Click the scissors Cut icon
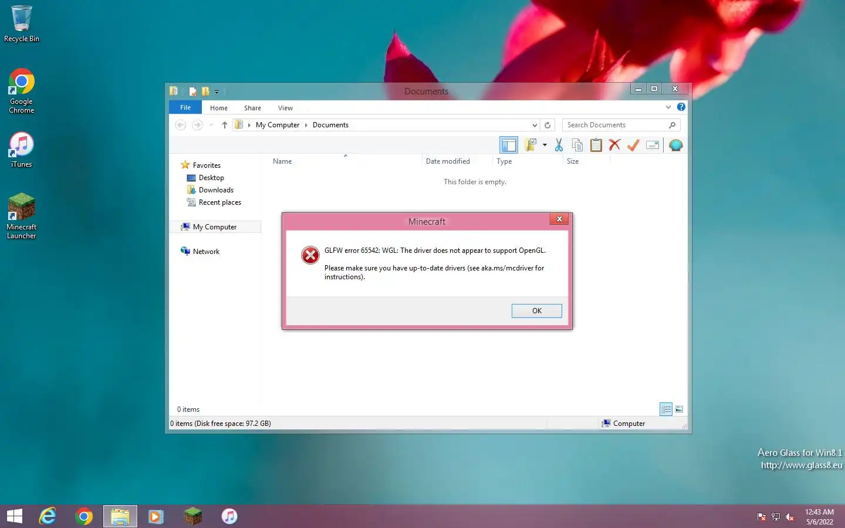The image size is (845, 528). (559, 145)
